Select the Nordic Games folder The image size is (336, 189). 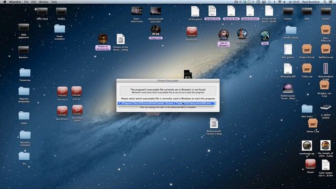tap(291, 30)
